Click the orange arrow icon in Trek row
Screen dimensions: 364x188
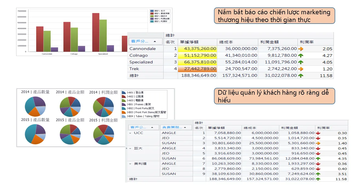(x=301, y=69)
